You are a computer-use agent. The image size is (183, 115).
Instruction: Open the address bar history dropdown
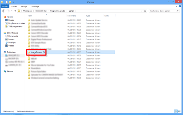point(142,11)
